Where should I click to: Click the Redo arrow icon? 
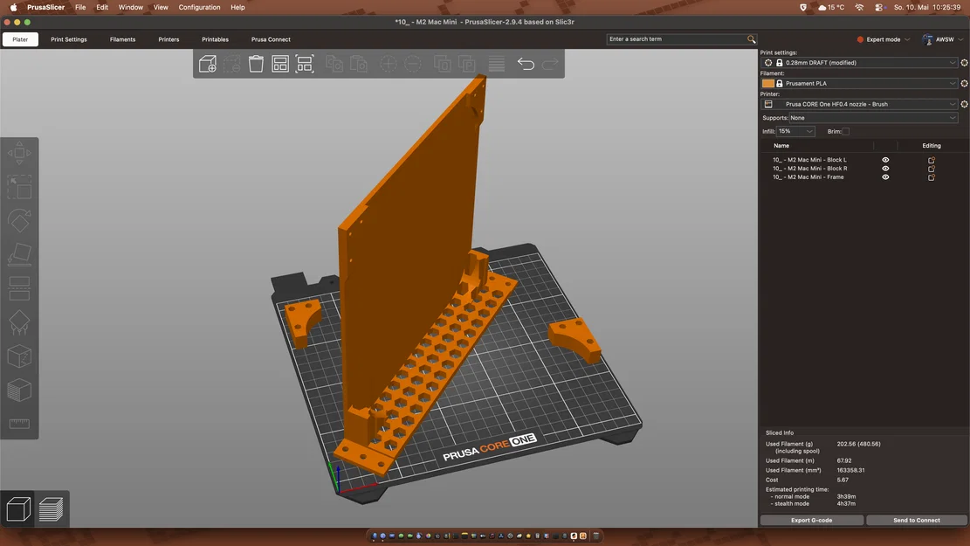click(x=550, y=64)
